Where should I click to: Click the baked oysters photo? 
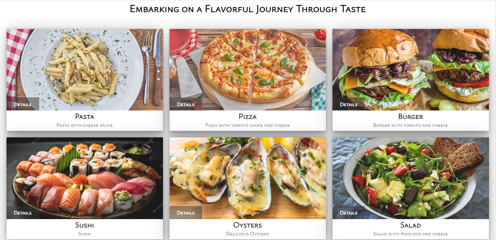click(x=248, y=175)
